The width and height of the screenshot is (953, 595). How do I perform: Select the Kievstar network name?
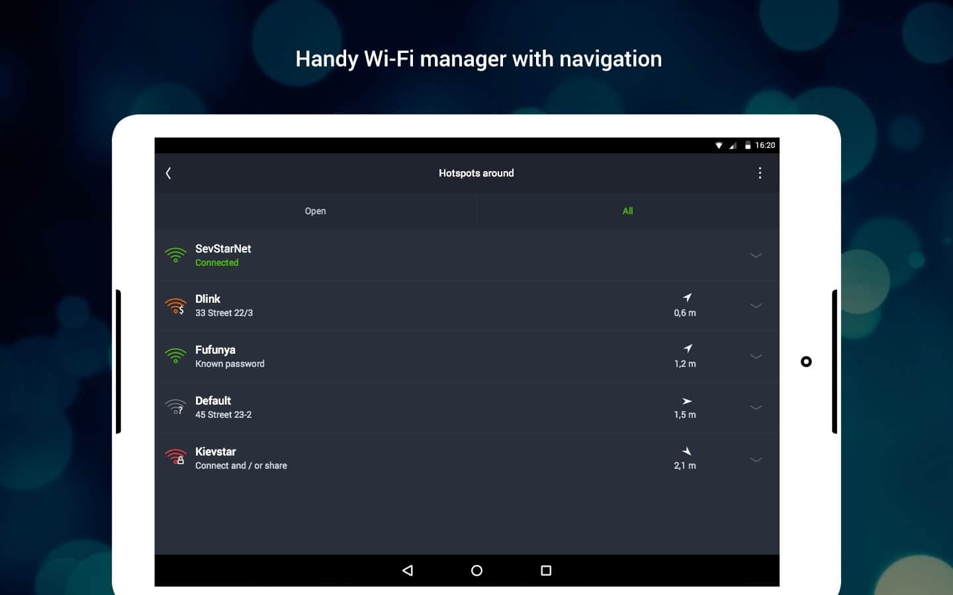215,452
